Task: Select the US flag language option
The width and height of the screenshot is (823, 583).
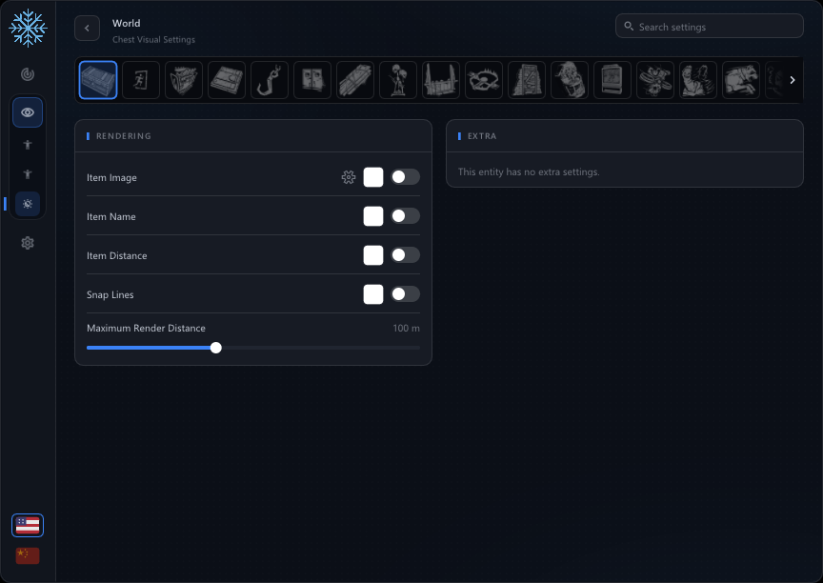Action: point(28,525)
